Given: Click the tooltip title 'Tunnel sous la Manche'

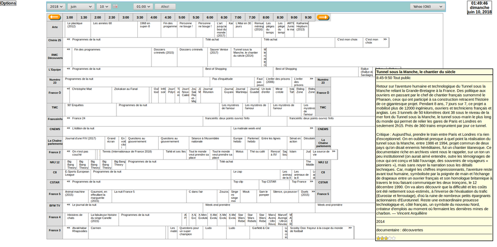Looking at the screenshot, I should coord(415,72).
